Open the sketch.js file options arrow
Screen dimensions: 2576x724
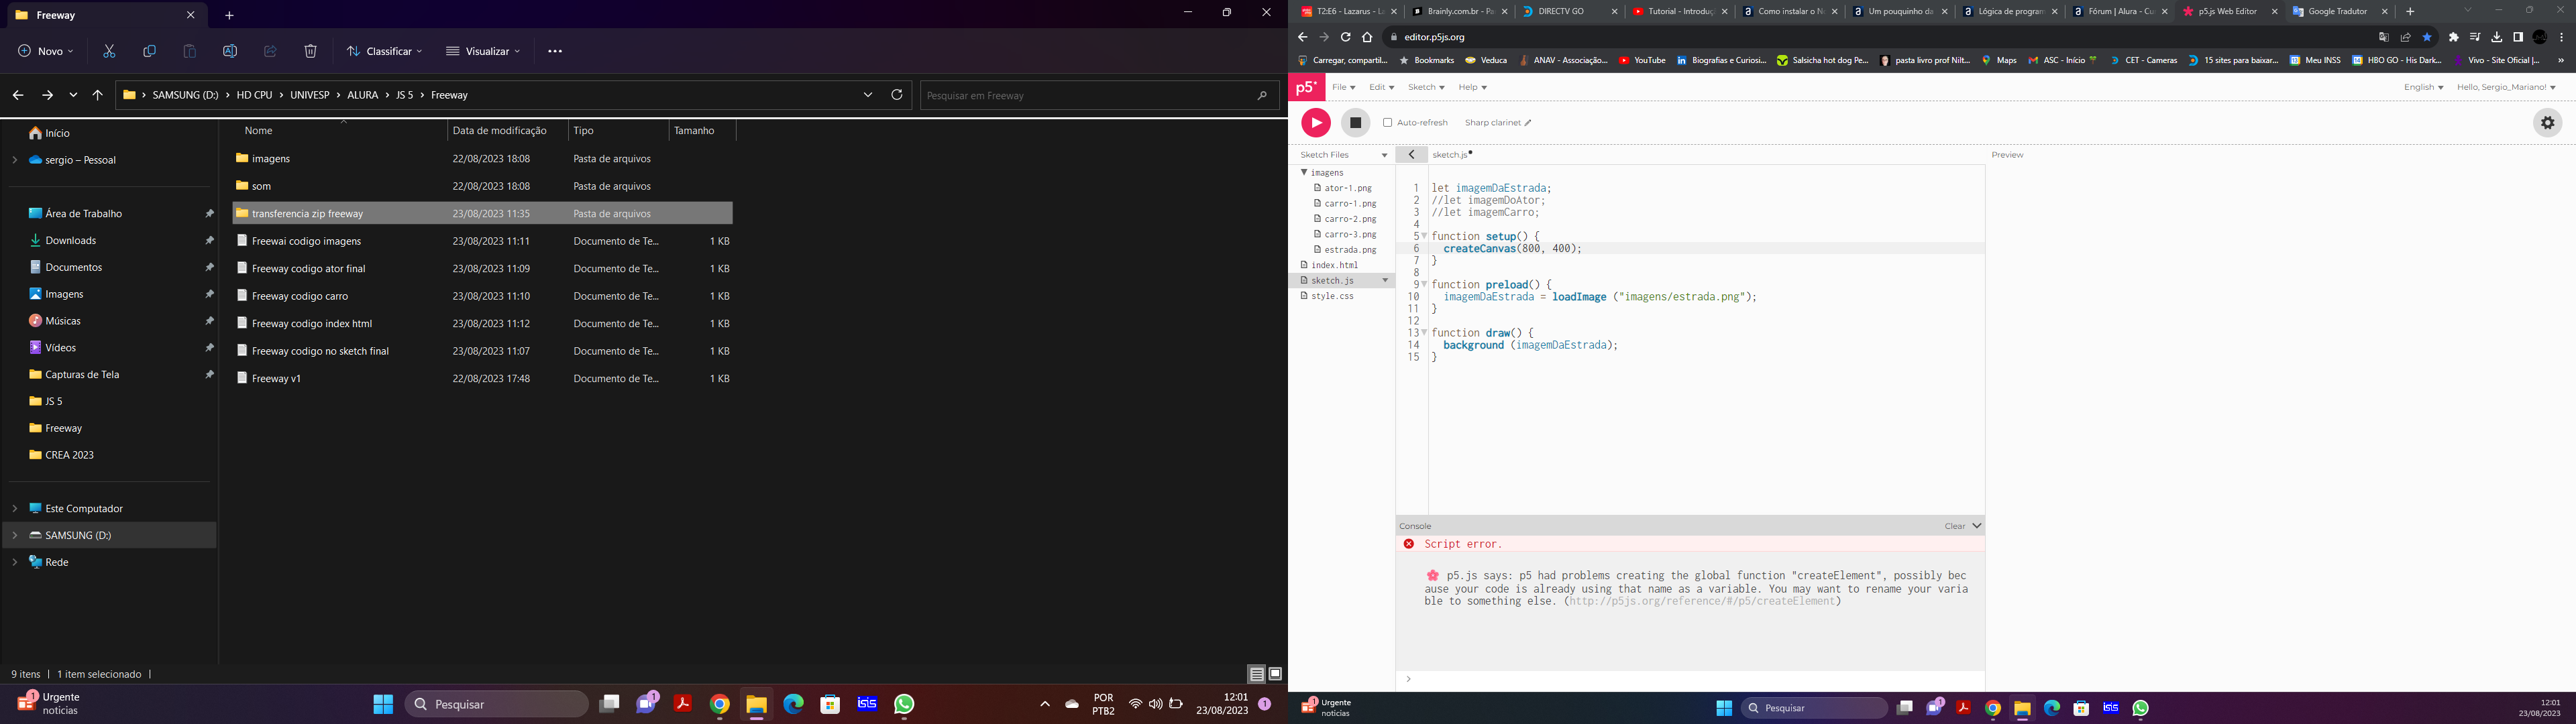[x=1385, y=281]
